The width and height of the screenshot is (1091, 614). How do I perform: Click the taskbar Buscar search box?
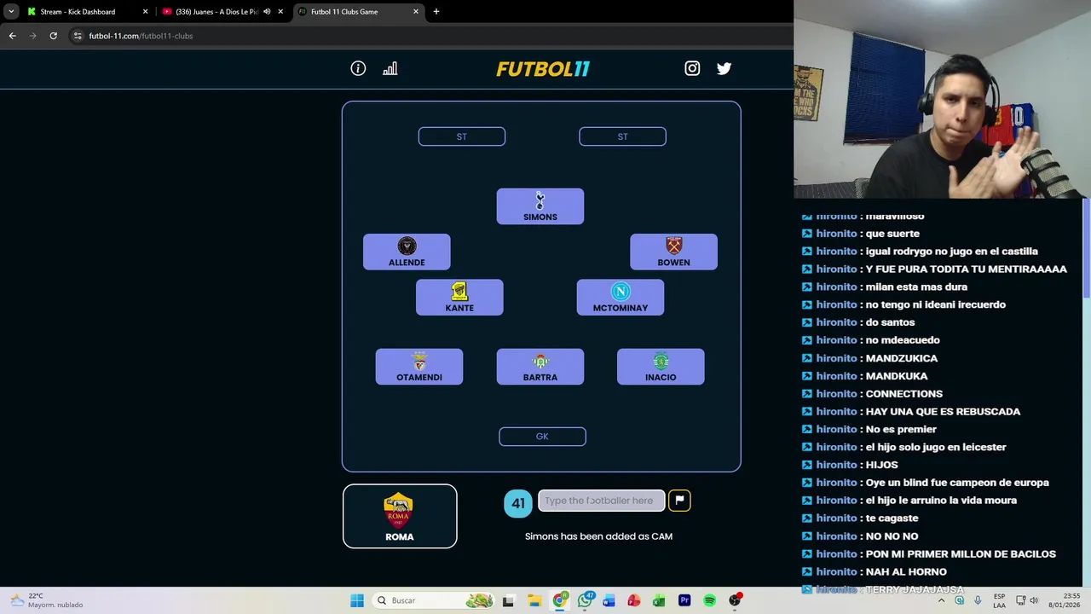point(435,600)
